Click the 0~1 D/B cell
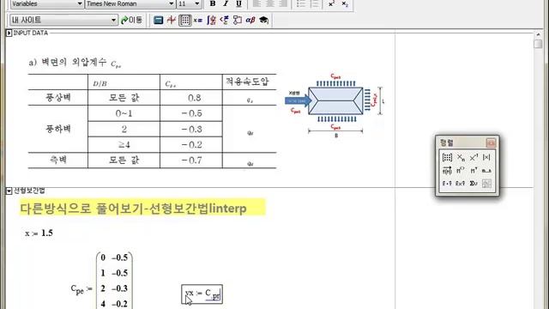 (x=124, y=113)
